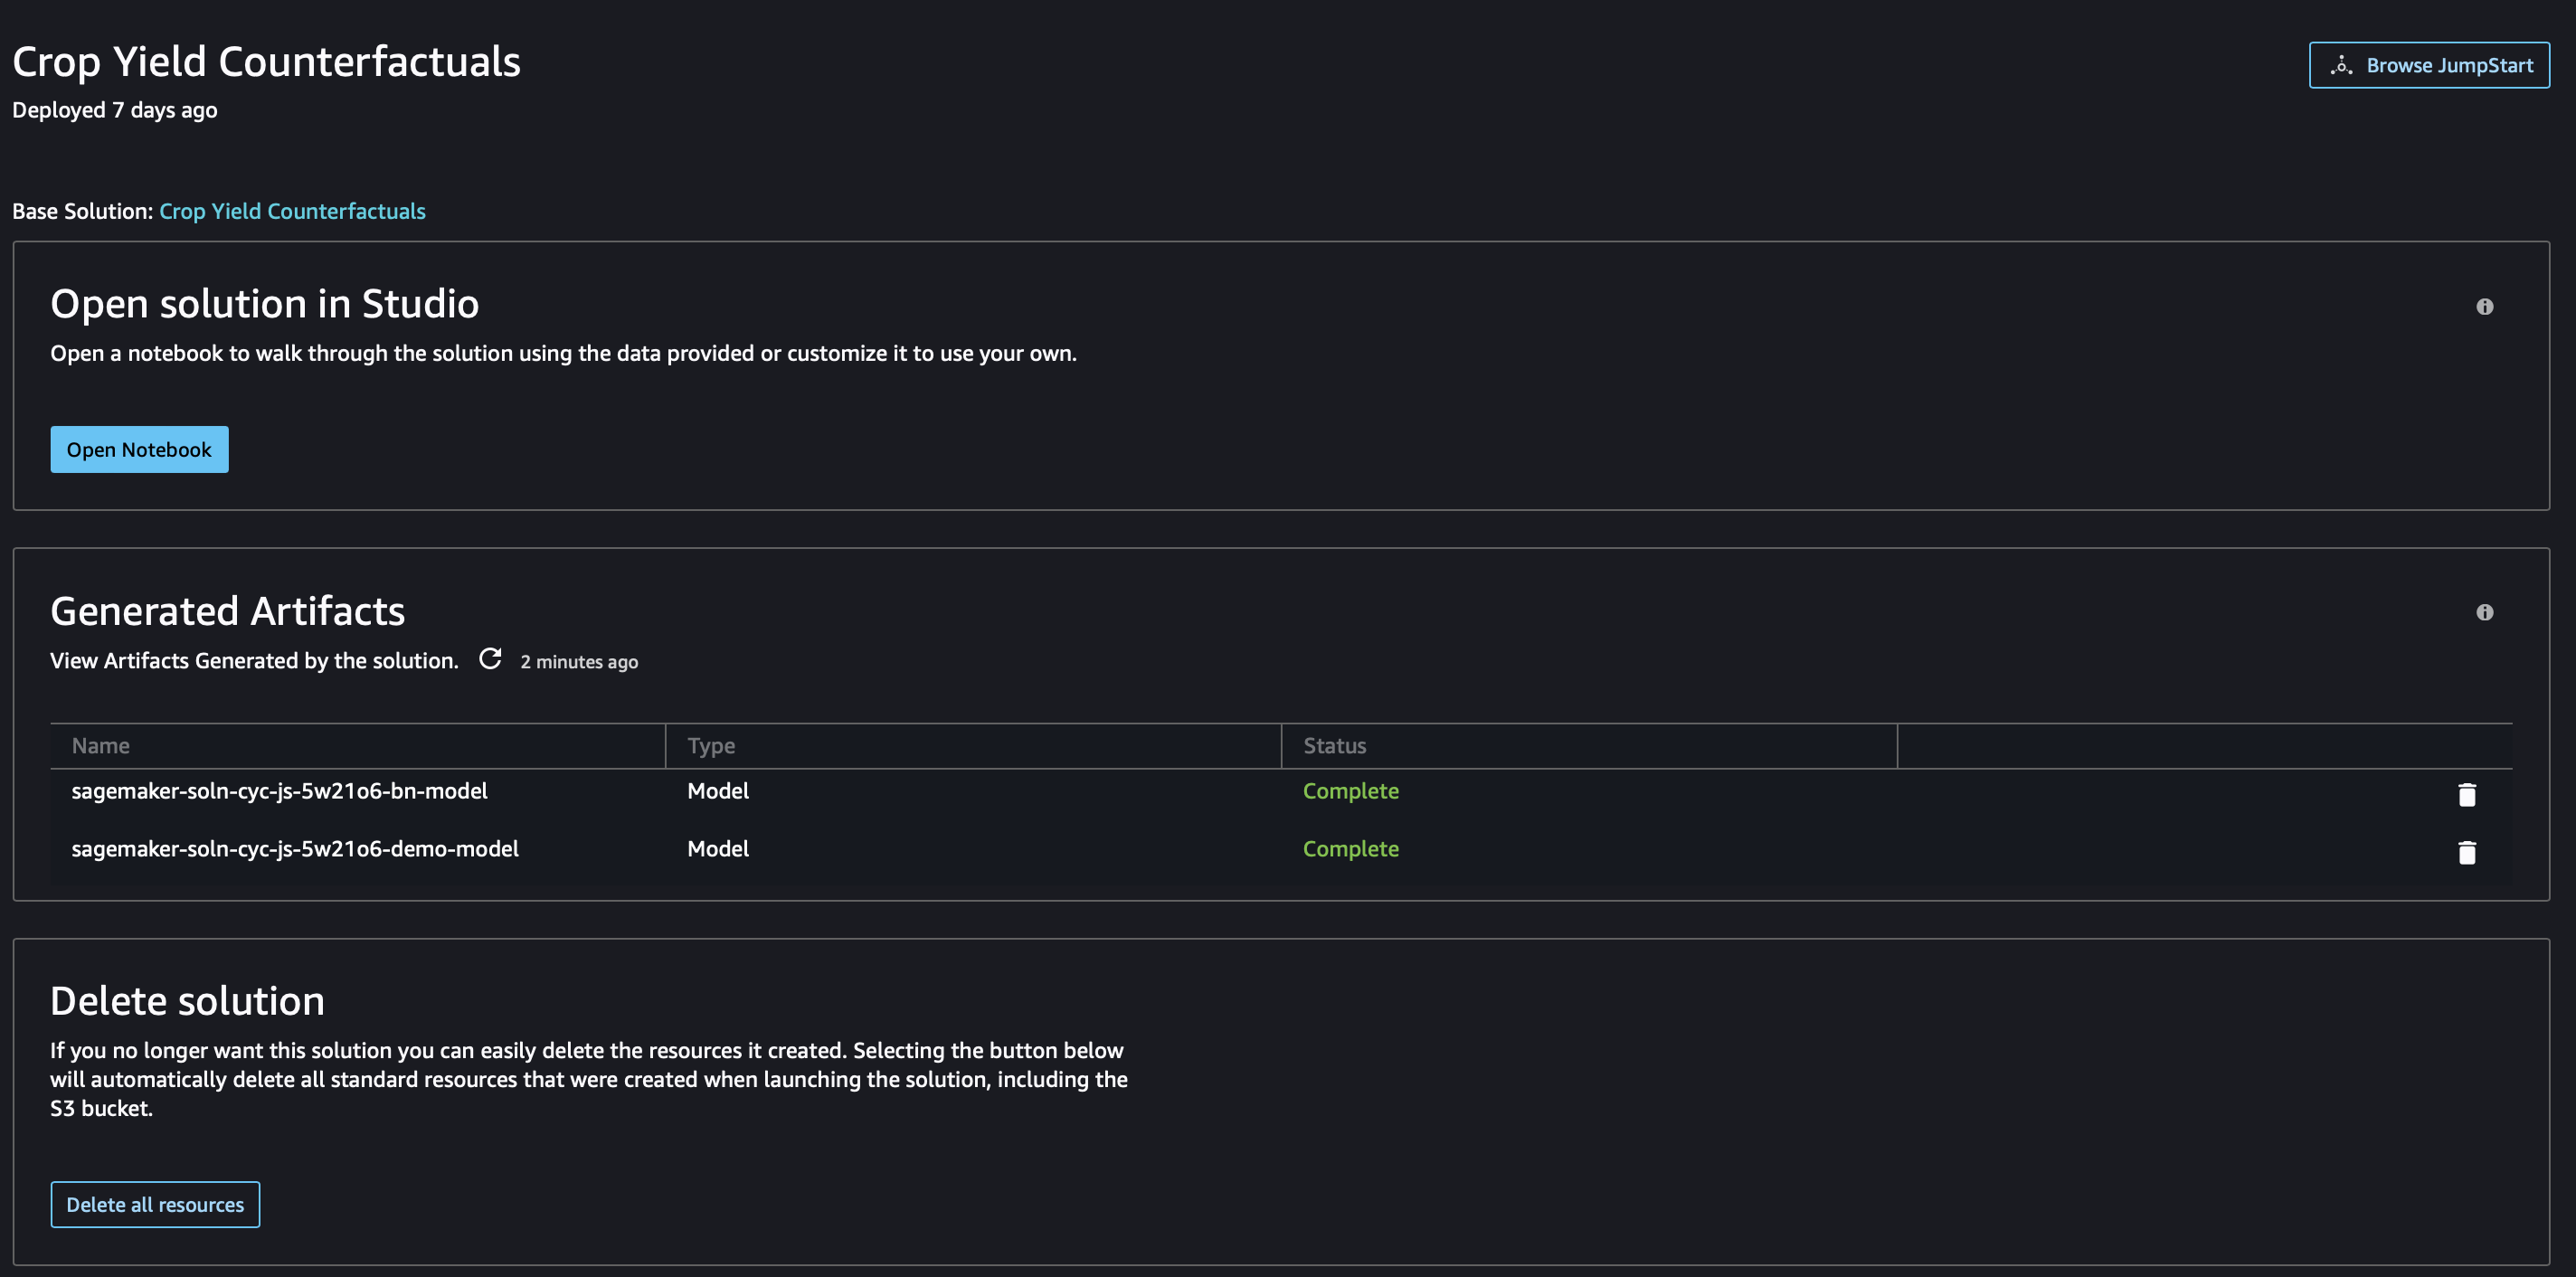Image resolution: width=2576 pixels, height=1277 pixels.
Task: Click Complete status of the bn-model
Action: (1350, 791)
